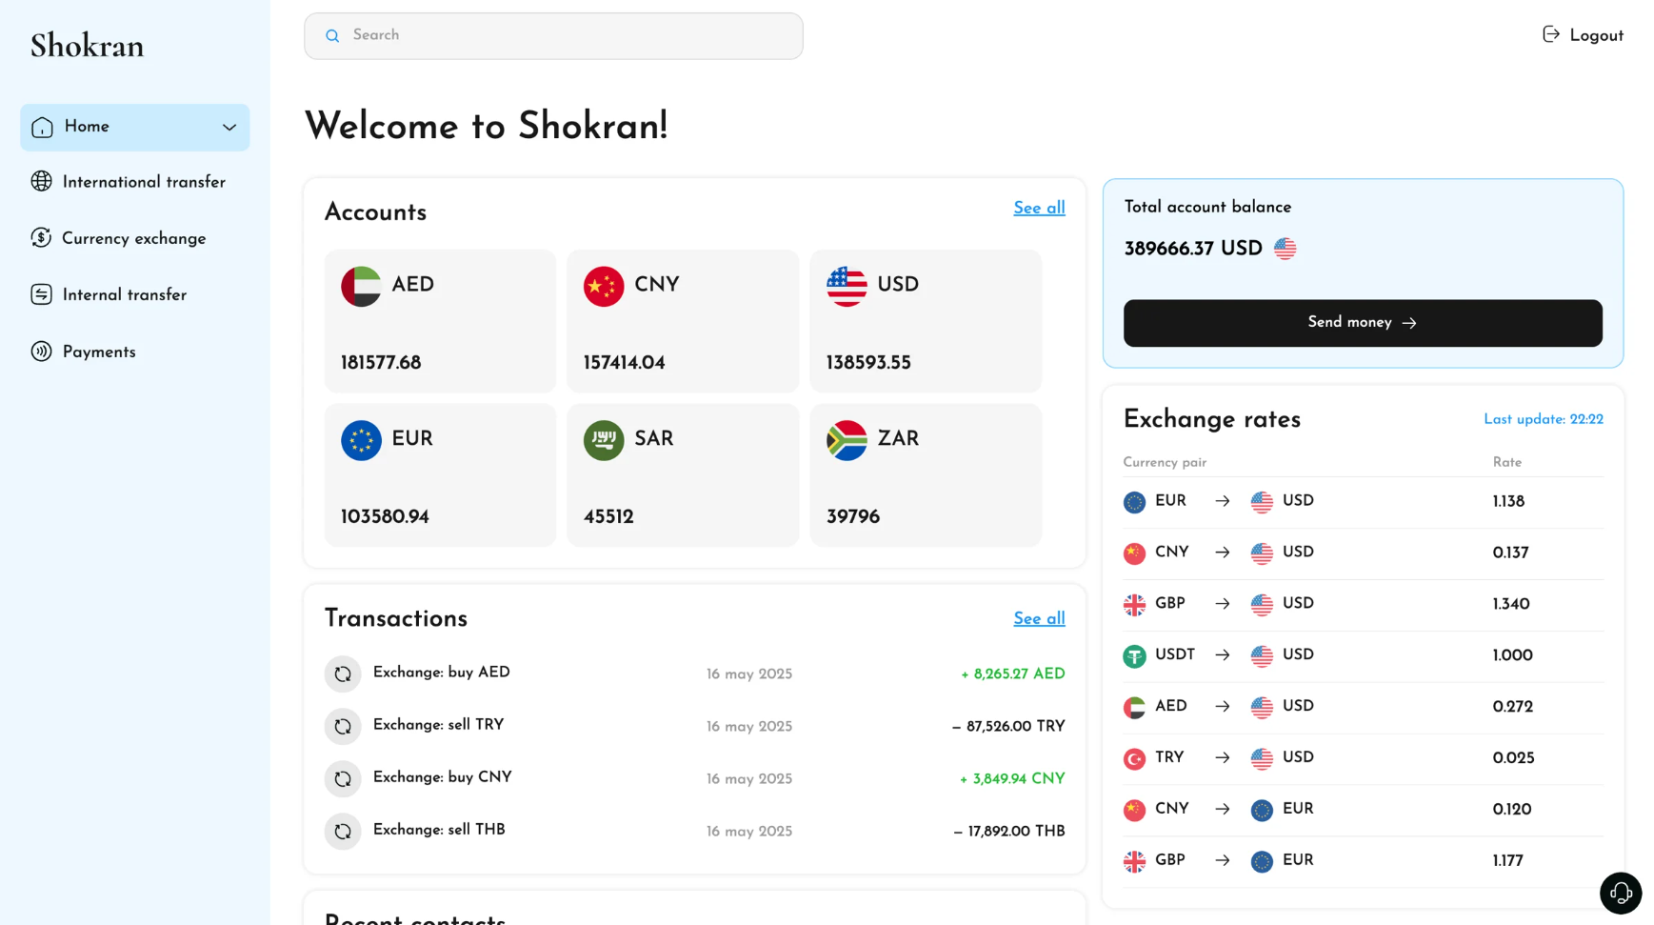Click the search magnifier icon

coord(331,35)
